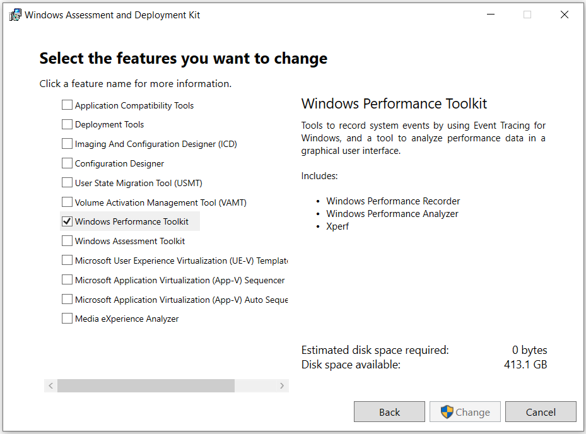Viewport: 586px width, 434px height.
Task: Enable the Deployment Tools checkbox
Action: coord(67,124)
